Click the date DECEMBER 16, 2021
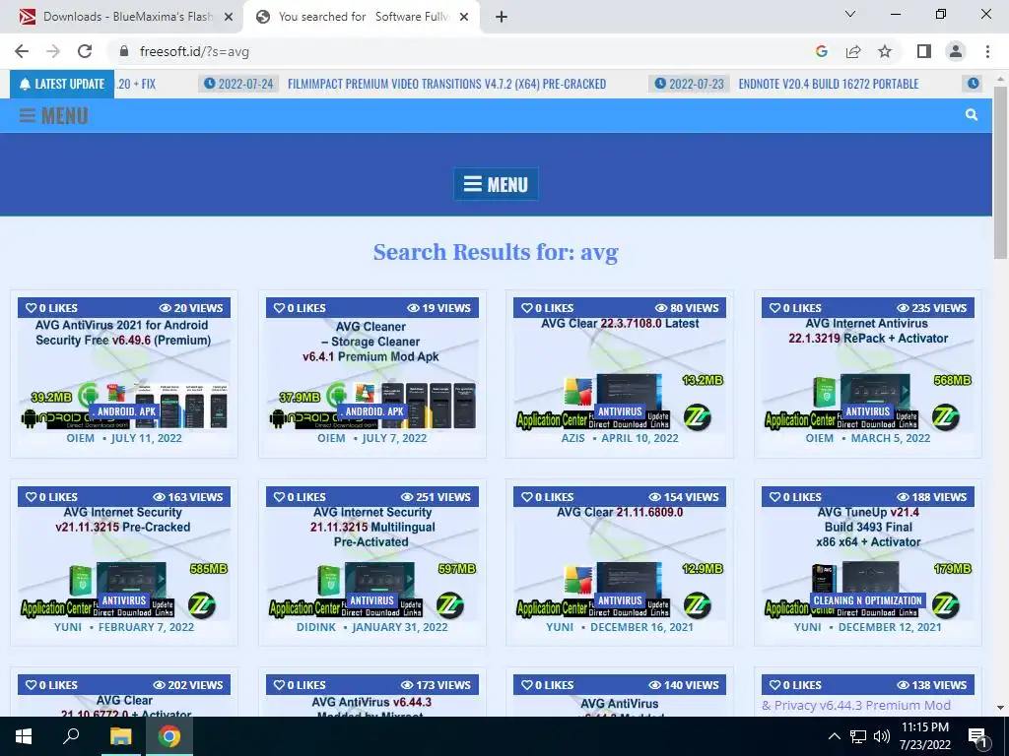 641,627
